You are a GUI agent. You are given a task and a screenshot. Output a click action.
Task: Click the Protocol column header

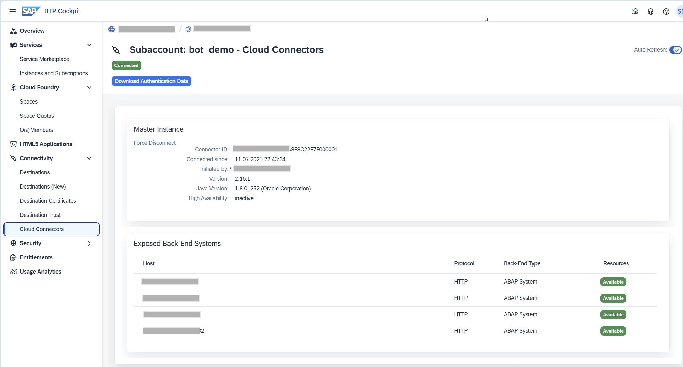pyautogui.click(x=464, y=263)
